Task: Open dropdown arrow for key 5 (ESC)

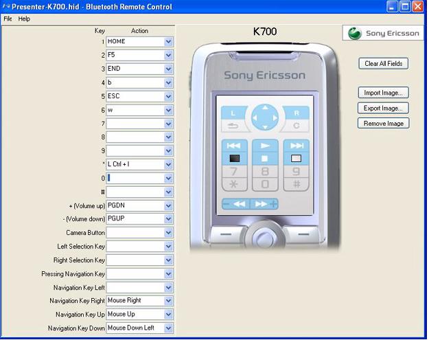Action: click(169, 96)
